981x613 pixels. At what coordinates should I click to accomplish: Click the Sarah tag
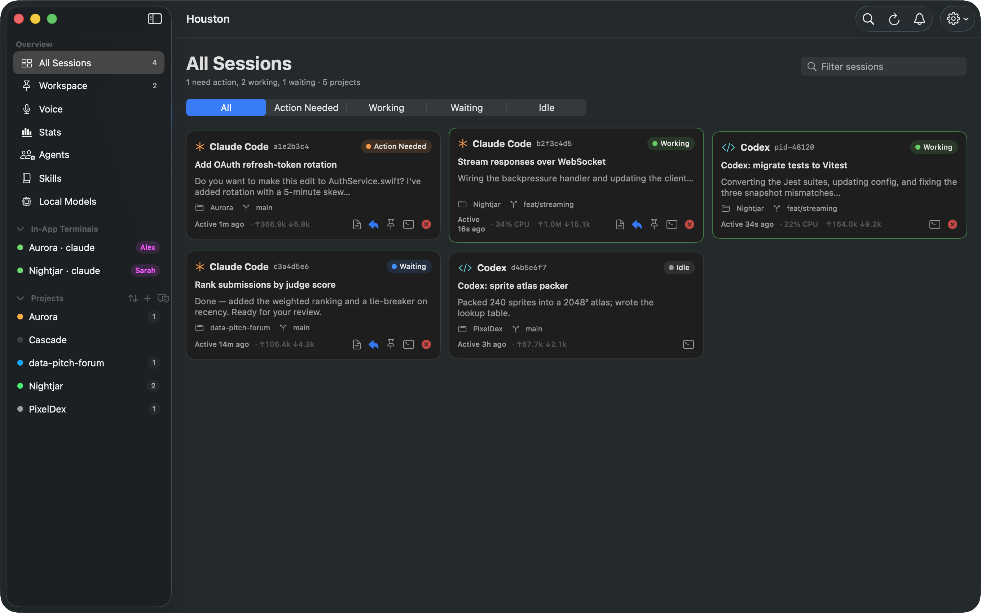[145, 270]
